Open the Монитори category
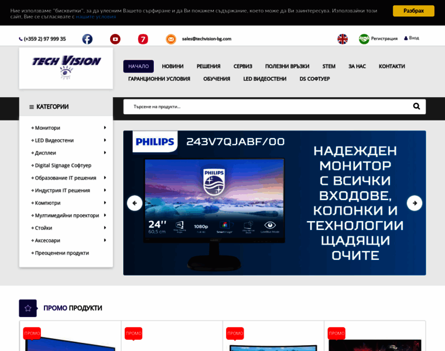This screenshot has height=351, width=445. pos(47,128)
